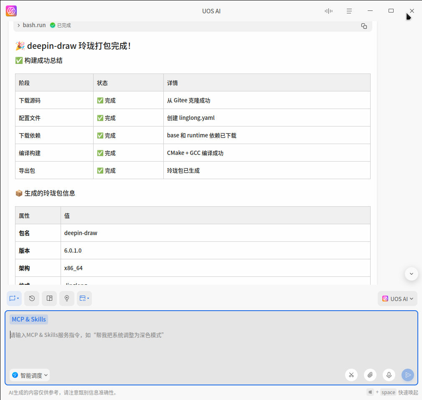
Task: Maximize the UOS AI window
Action: 391,11
